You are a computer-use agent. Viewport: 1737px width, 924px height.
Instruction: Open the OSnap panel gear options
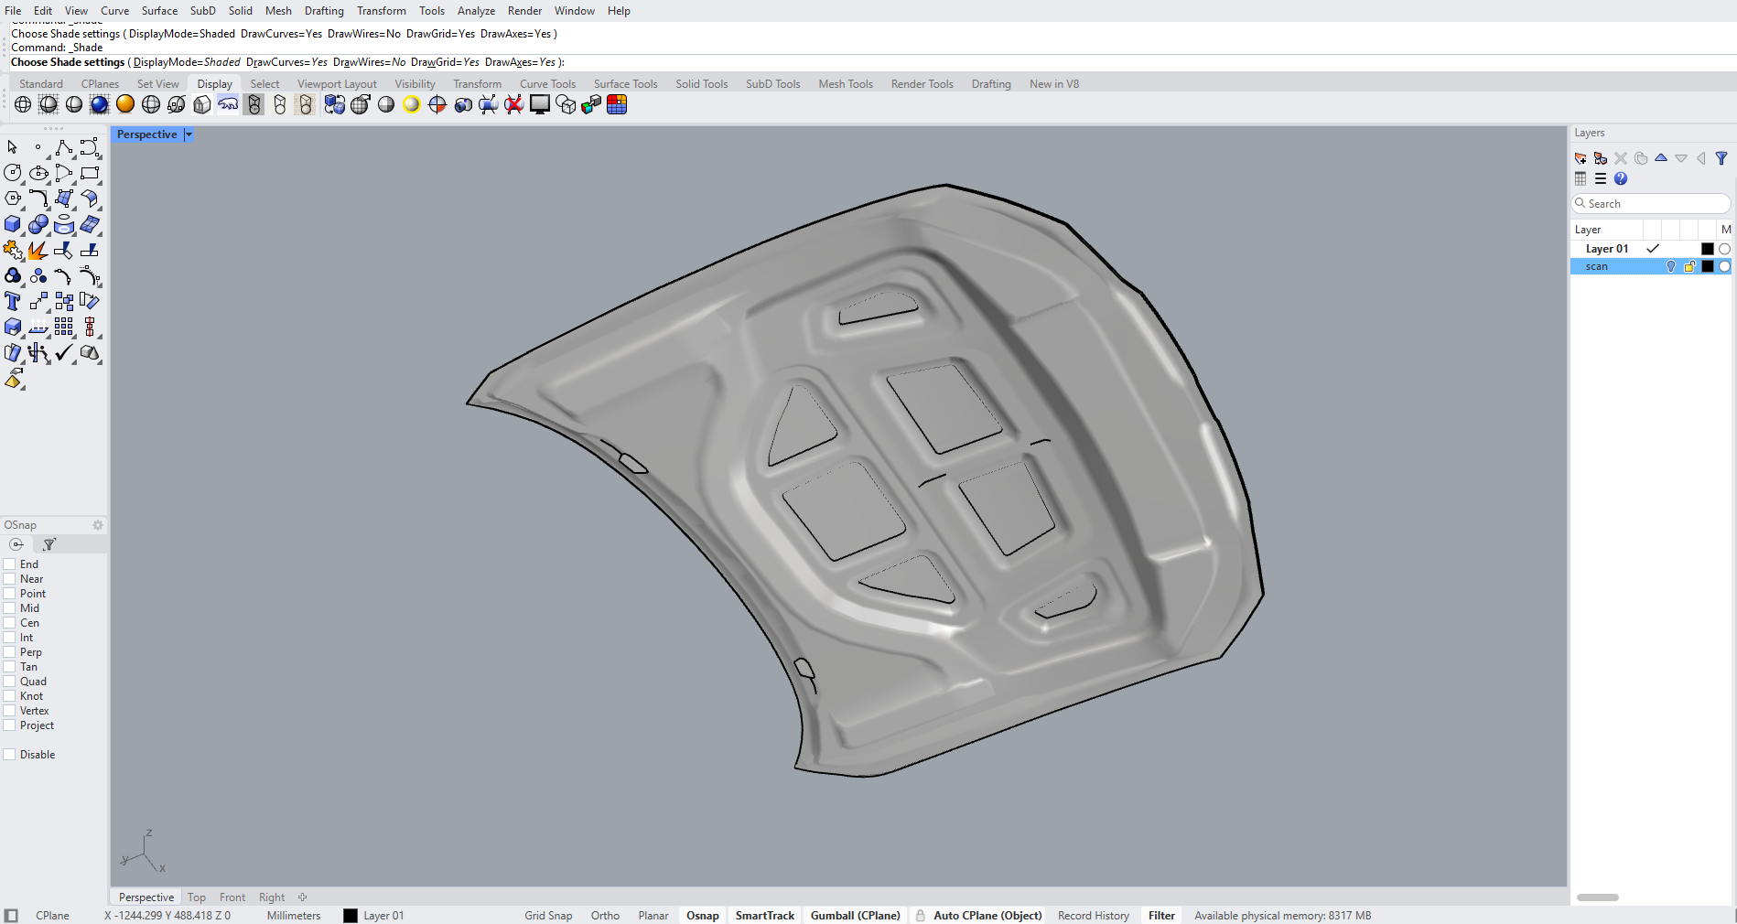[x=98, y=525]
